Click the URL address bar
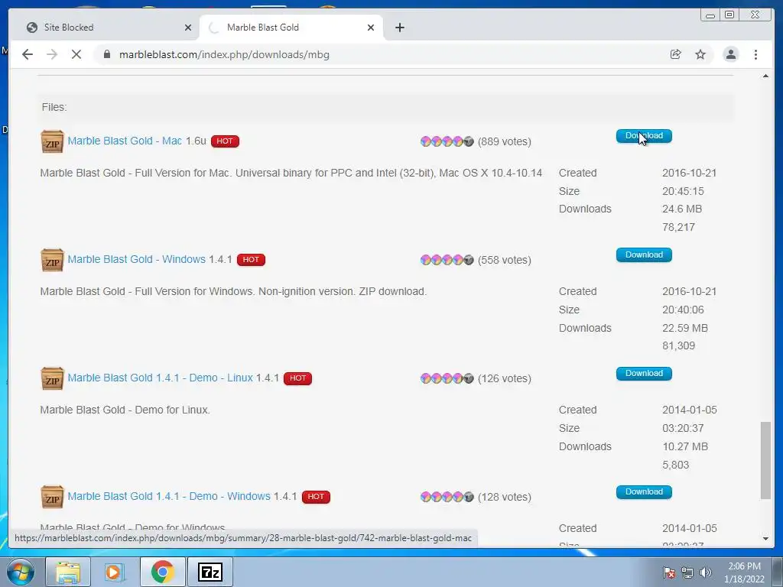Screen dimensions: 783x587 (x=379, y=54)
